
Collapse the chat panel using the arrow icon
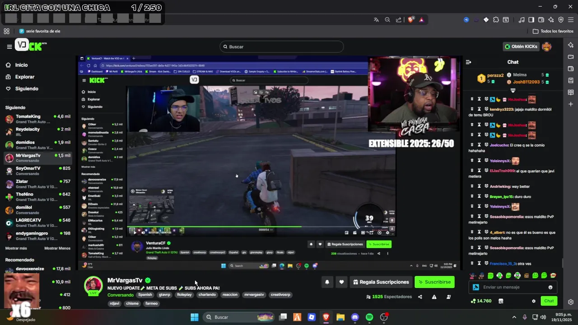click(468, 62)
